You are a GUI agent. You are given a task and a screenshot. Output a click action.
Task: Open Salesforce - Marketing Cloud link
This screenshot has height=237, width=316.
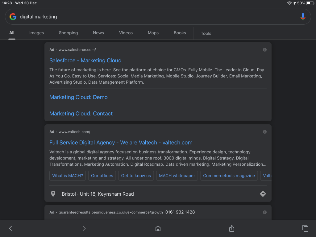coord(85,60)
